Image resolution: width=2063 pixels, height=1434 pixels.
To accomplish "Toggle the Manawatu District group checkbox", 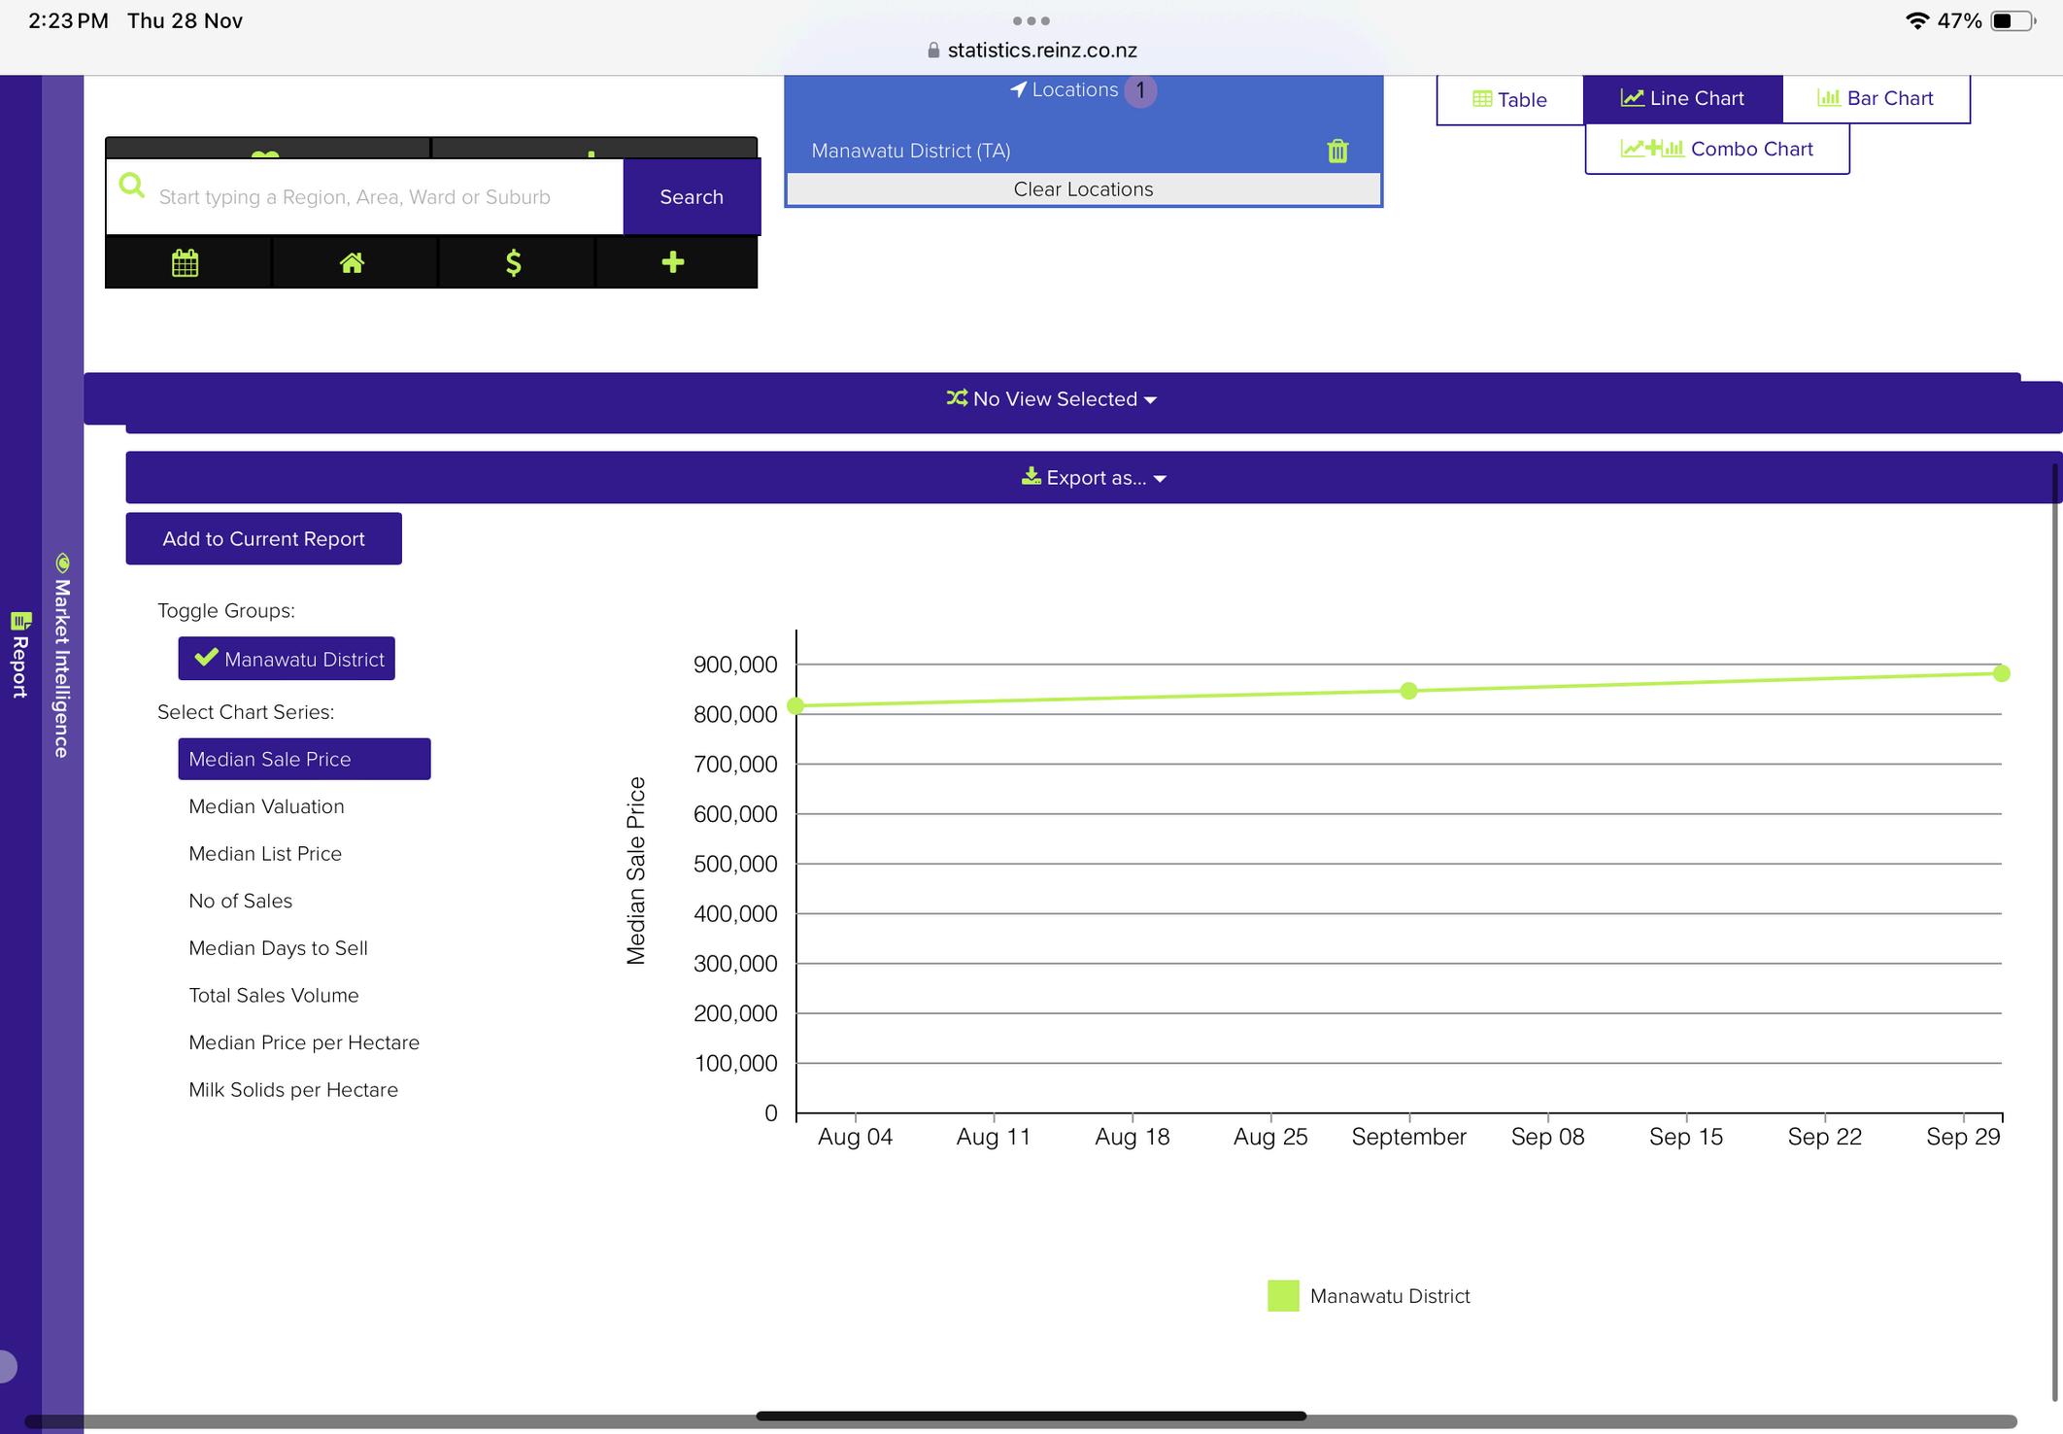I will click(287, 659).
